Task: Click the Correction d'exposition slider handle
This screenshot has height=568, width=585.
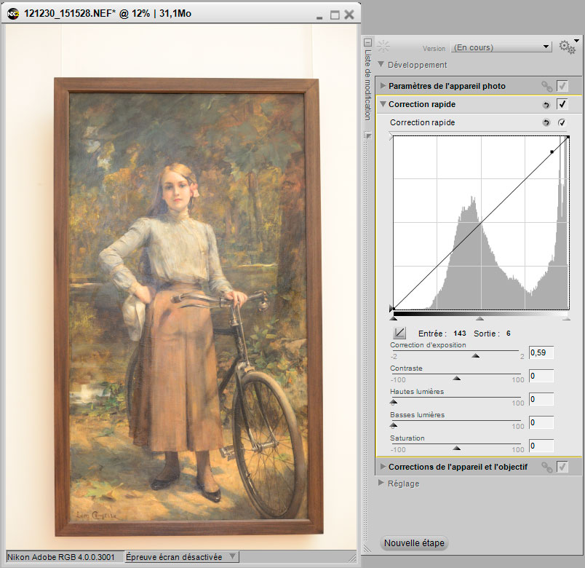Action: (x=475, y=355)
